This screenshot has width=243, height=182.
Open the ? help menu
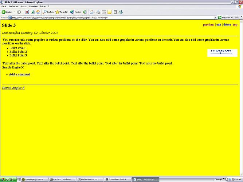(x=49, y=7)
